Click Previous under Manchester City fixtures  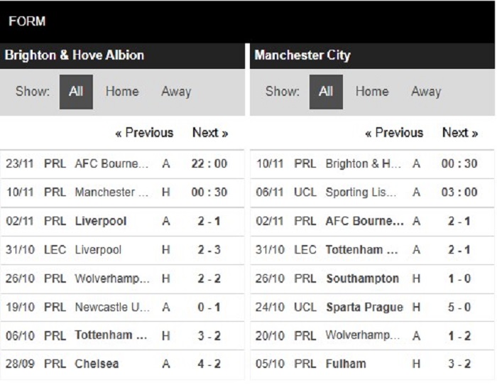pos(394,133)
